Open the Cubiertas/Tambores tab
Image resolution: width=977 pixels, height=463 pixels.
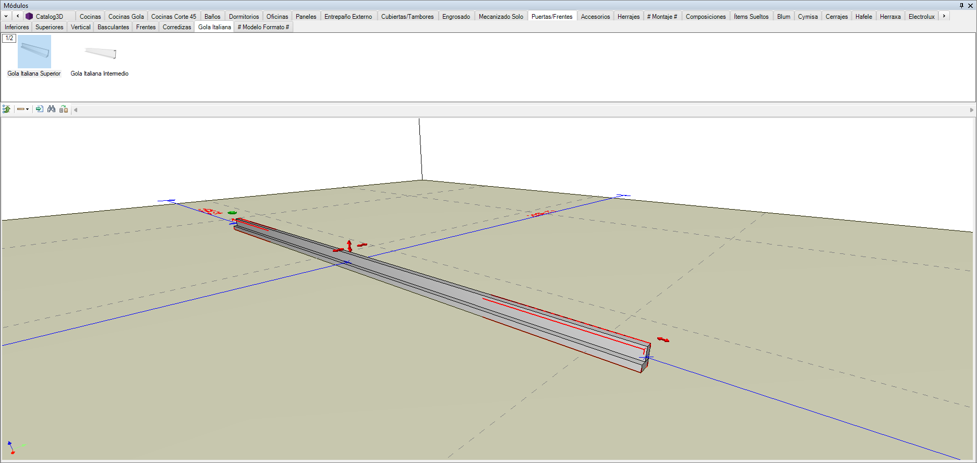[x=407, y=17]
